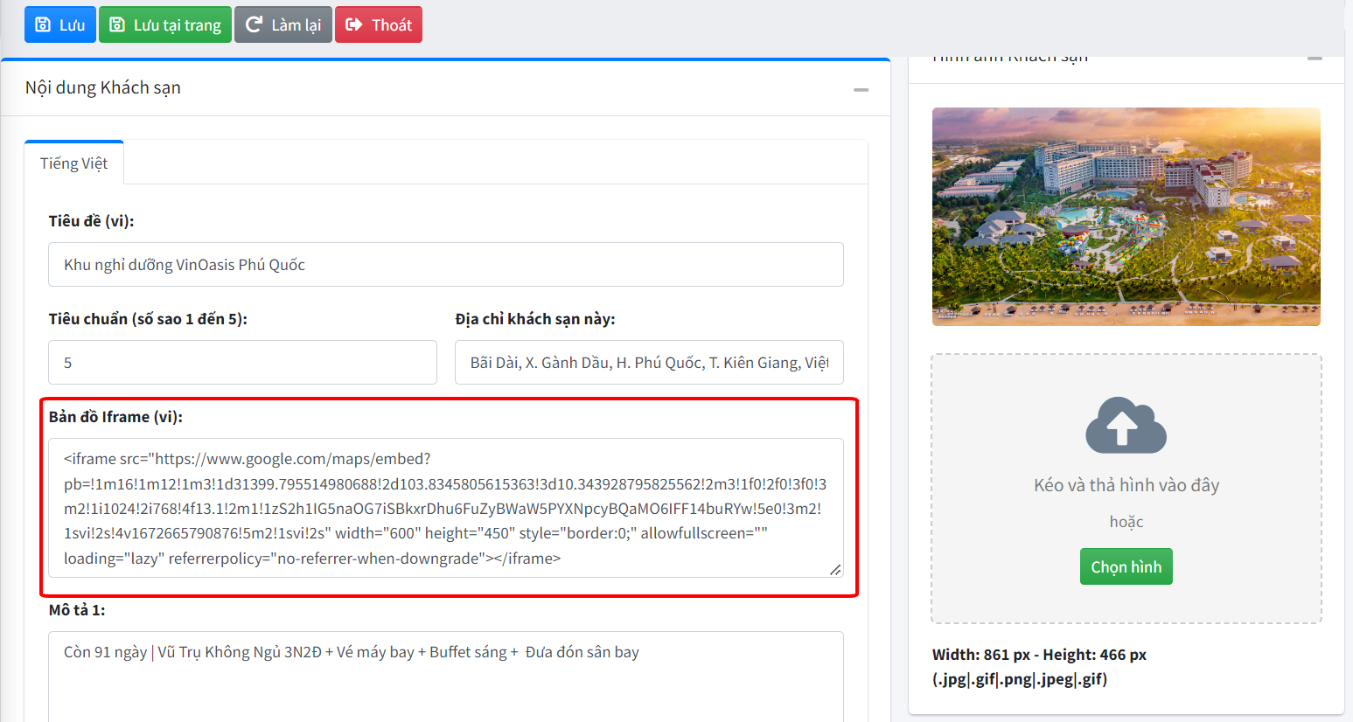Click the cloud upload icon
Image resolution: width=1353 pixels, height=722 pixels.
click(x=1126, y=426)
